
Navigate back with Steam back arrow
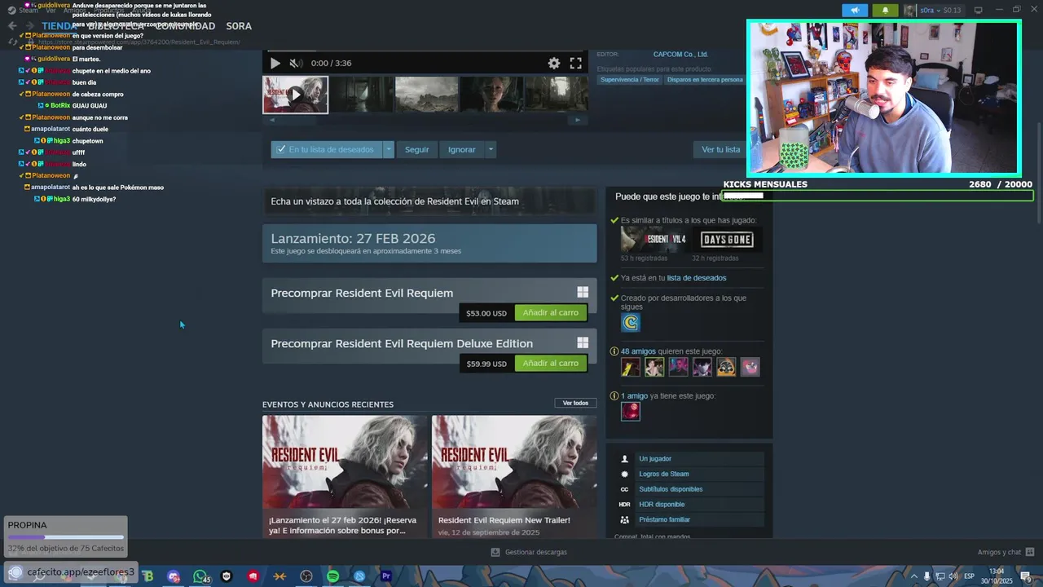click(12, 26)
